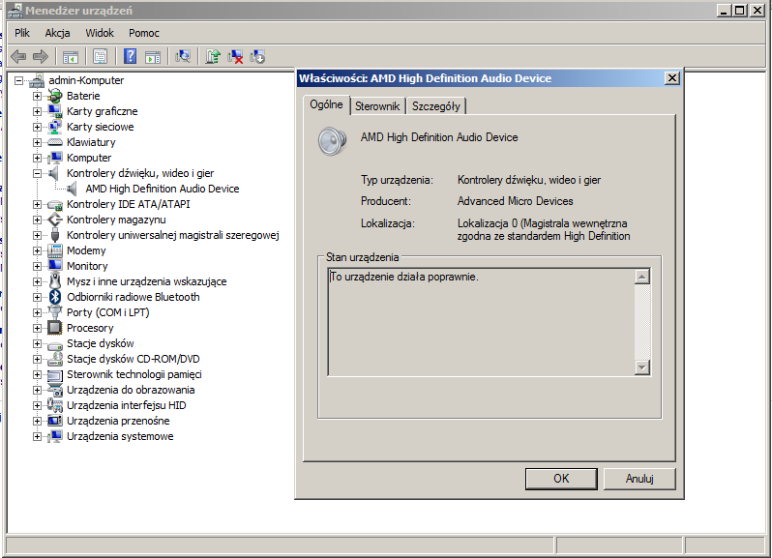Select Sterownik technologii pamięci tree item

(x=134, y=374)
